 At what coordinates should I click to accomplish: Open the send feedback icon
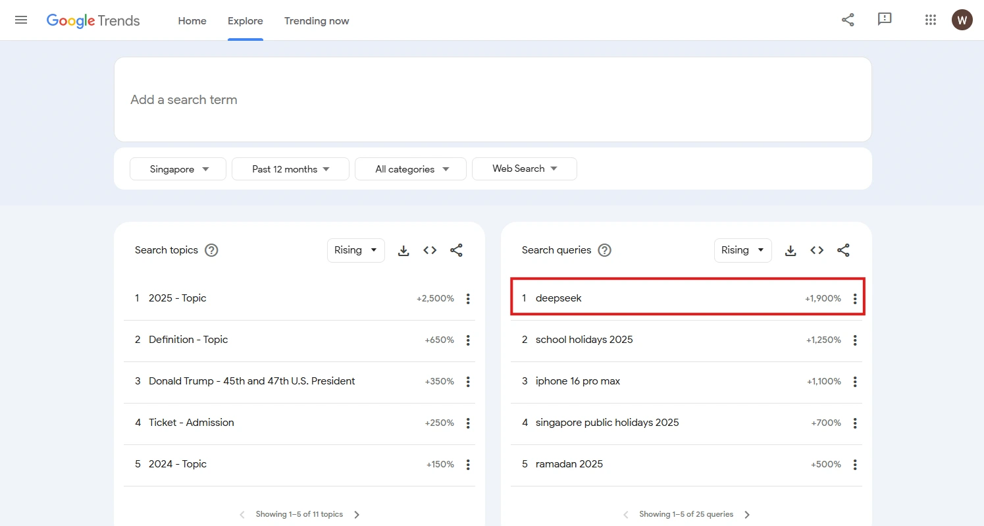coord(885,20)
